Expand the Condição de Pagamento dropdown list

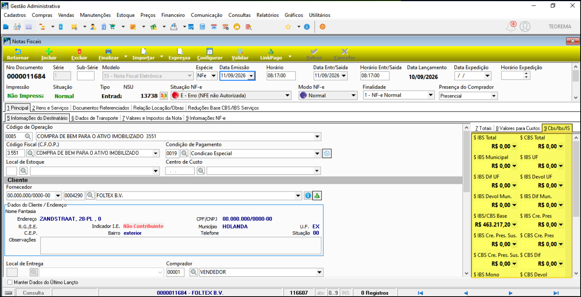click(317, 154)
